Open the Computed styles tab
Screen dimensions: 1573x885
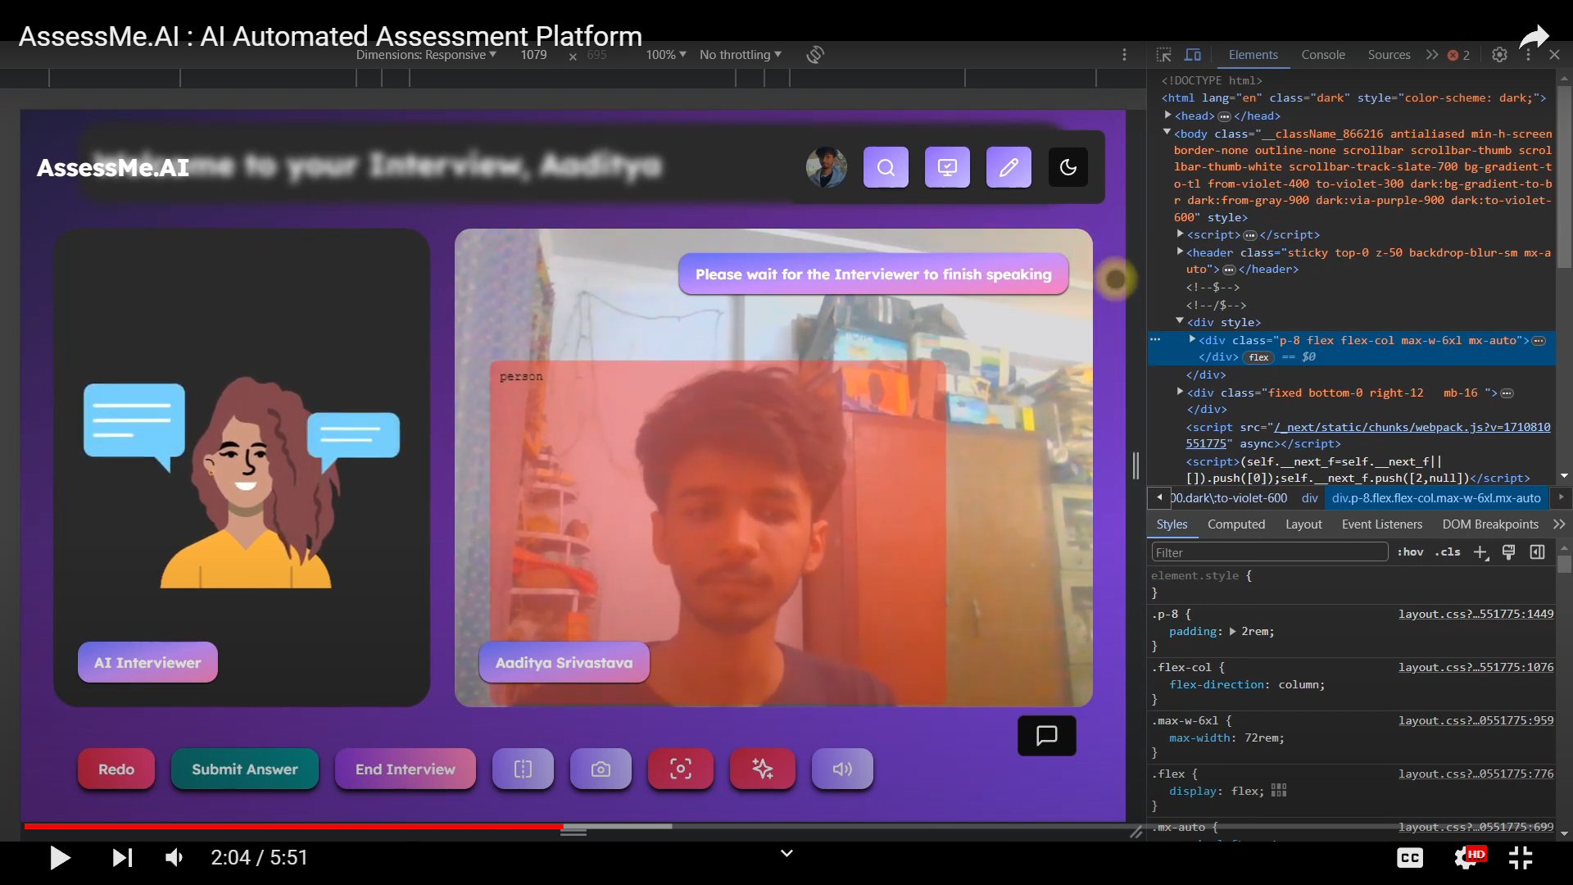1235,524
